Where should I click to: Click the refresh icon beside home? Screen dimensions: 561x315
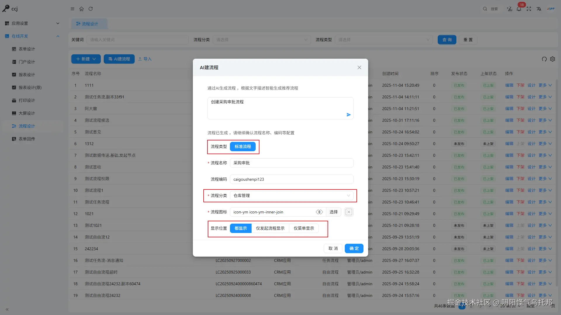(x=91, y=9)
